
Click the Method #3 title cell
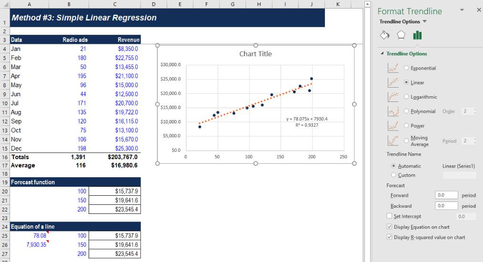tap(167, 18)
